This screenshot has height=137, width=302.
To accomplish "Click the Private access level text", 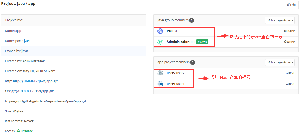I will (x=27, y=131).
